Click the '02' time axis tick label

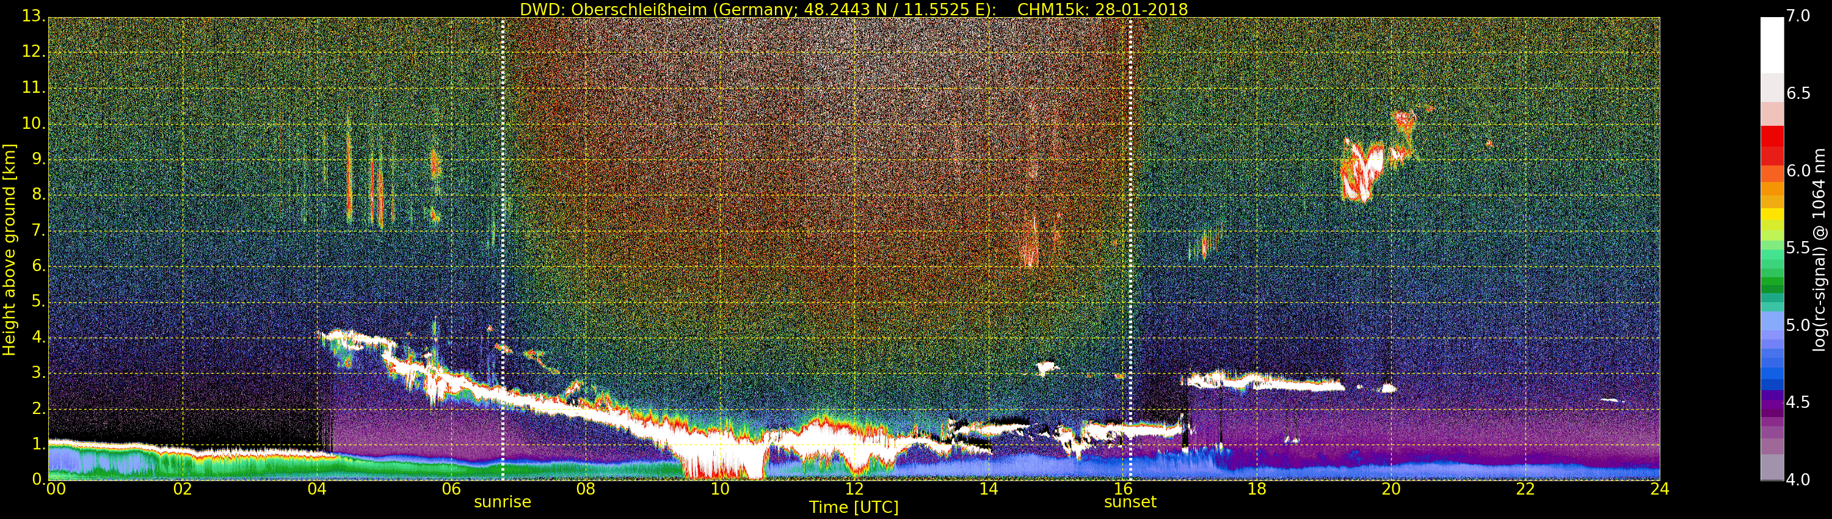tap(183, 489)
